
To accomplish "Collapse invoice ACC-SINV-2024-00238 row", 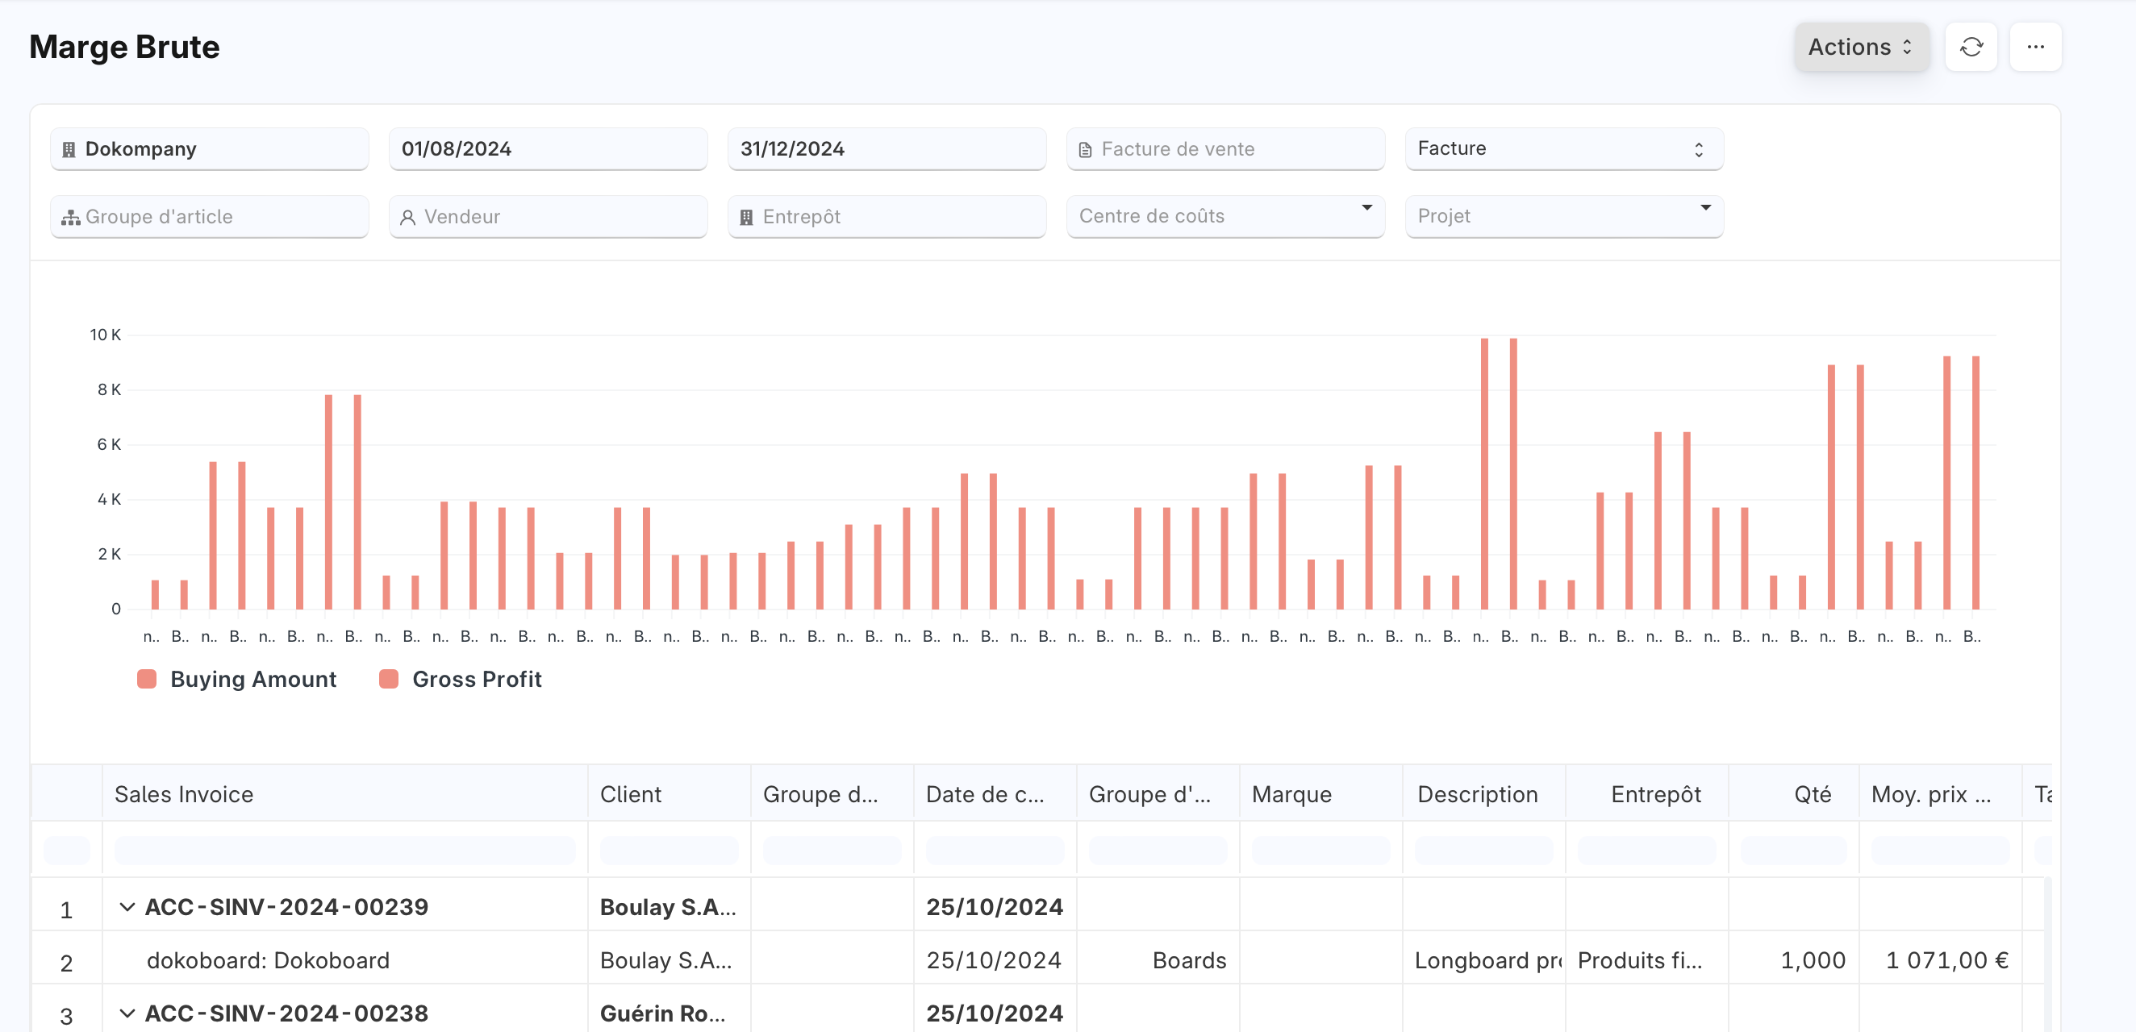I will [127, 1012].
